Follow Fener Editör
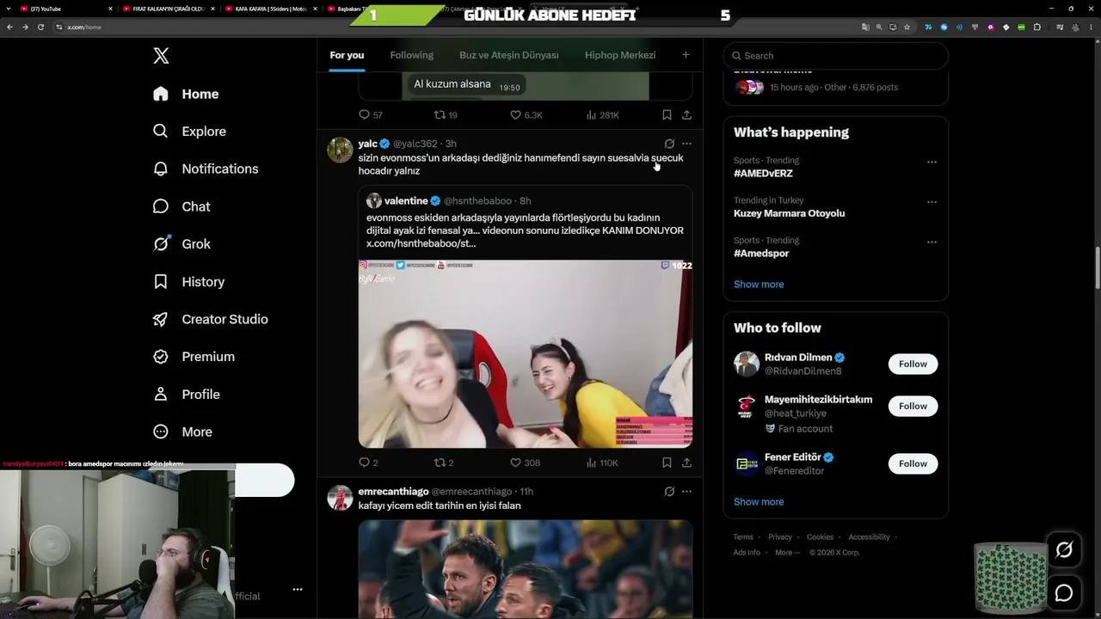Screen dimensions: 1101x619 pos(913,463)
